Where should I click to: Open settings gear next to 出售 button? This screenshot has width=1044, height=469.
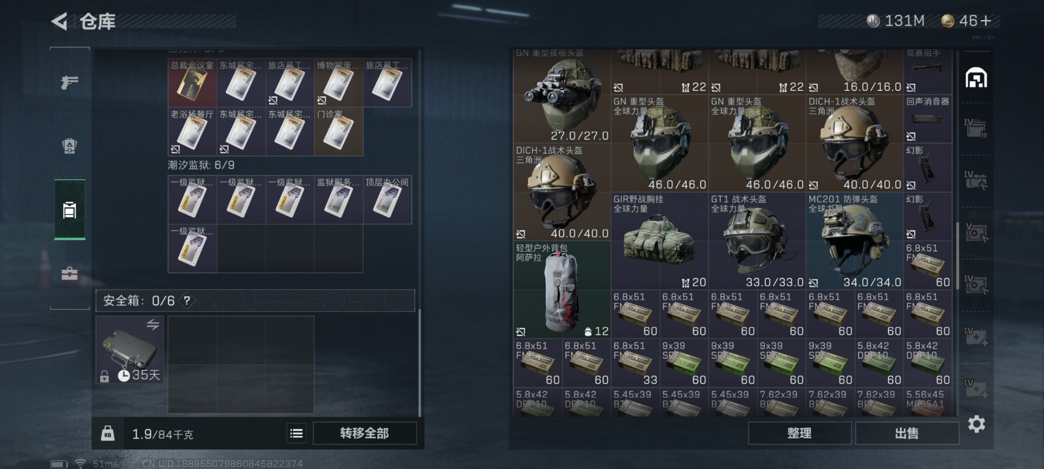[x=977, y=424]
